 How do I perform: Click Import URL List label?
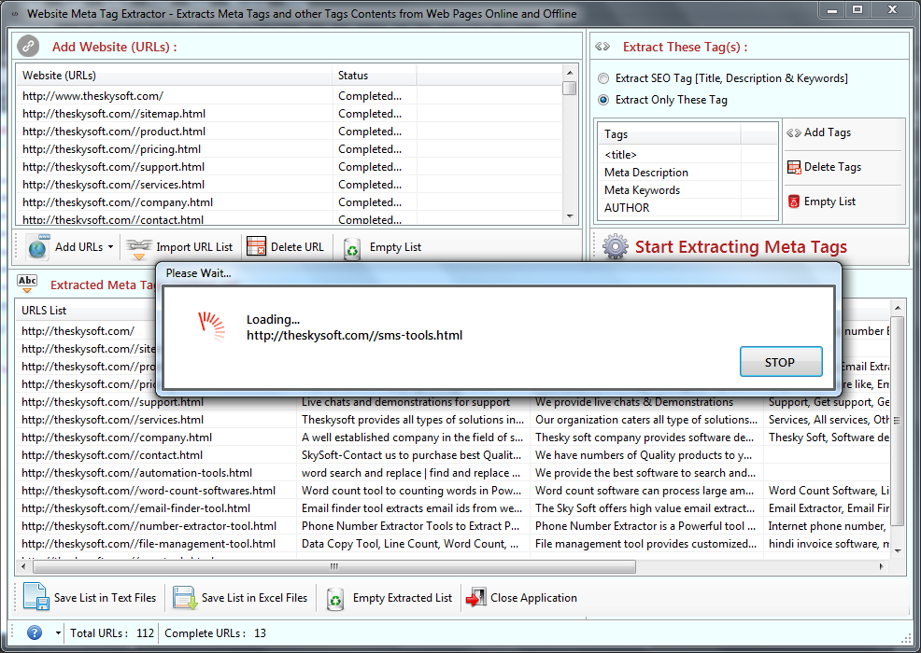point(194,247)
